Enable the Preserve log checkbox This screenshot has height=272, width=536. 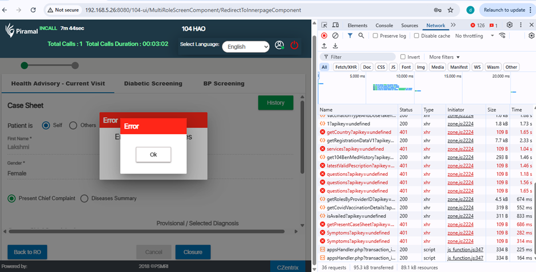375,35
